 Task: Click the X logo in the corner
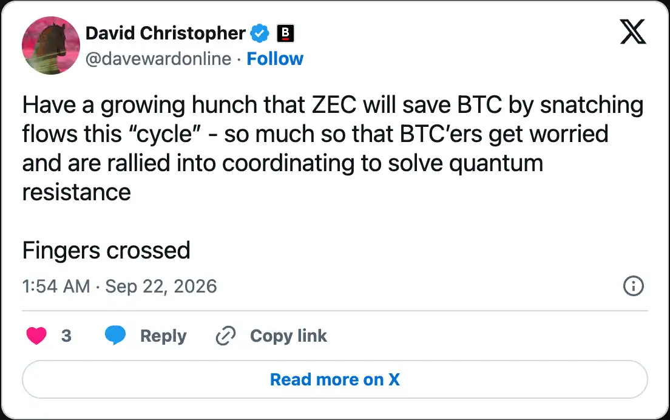(633, 32)
